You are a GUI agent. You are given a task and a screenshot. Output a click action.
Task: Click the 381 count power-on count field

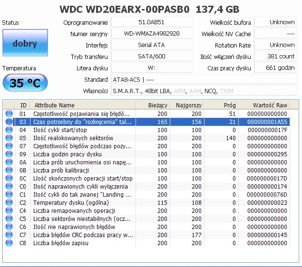click(276, 56)
